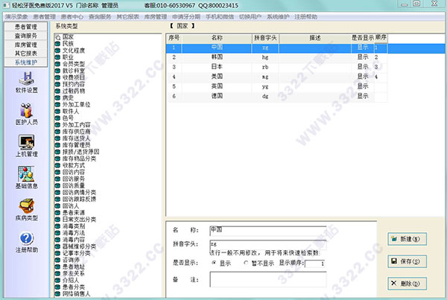Select the 就诊科室 system type
Viewport: 447px width, 300px height.
tap(74, 71)
